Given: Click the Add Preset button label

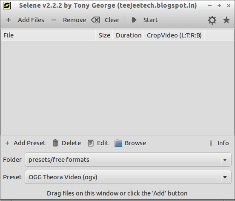Looking at the screenshot, I should coord(29,143).
